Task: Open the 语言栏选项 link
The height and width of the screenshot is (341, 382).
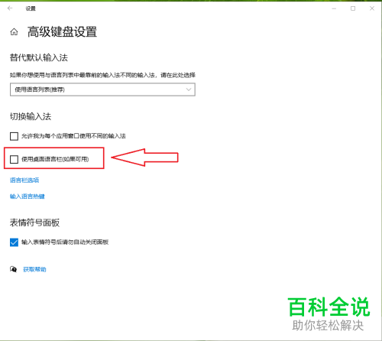Action: pos(24,180)
